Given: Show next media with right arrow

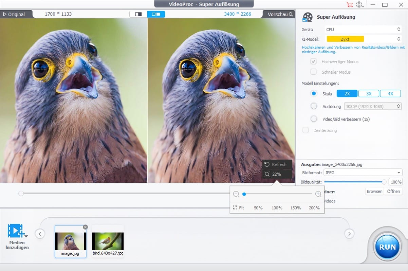Looking at the screenshot, I should pos(349,234).
